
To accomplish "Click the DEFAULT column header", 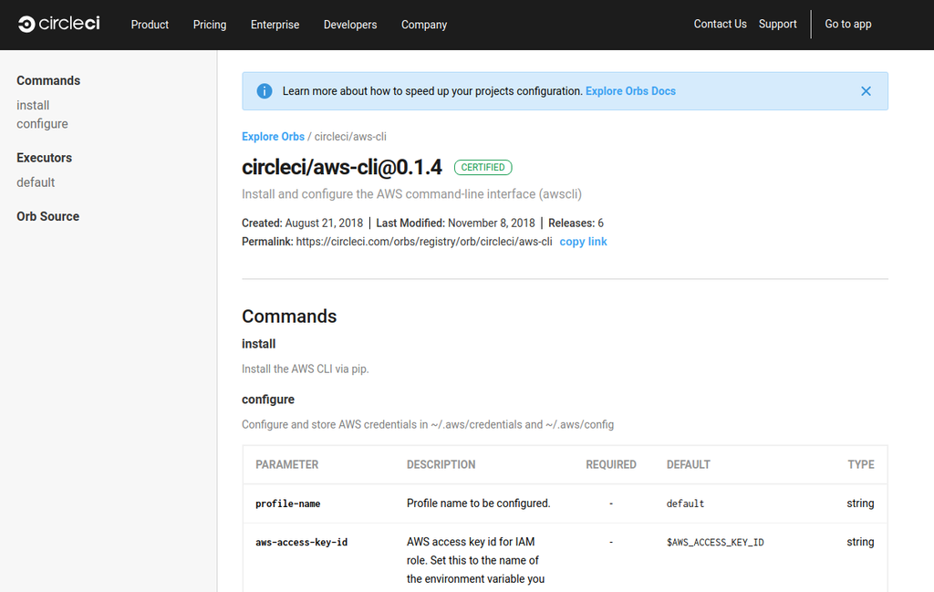I will pyautogui.click(x=688, y=464).
